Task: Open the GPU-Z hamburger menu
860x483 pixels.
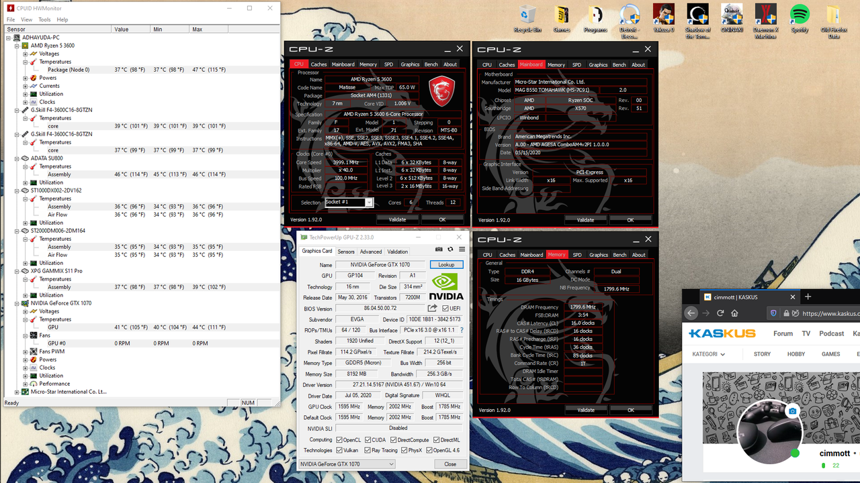Action: 462,250
